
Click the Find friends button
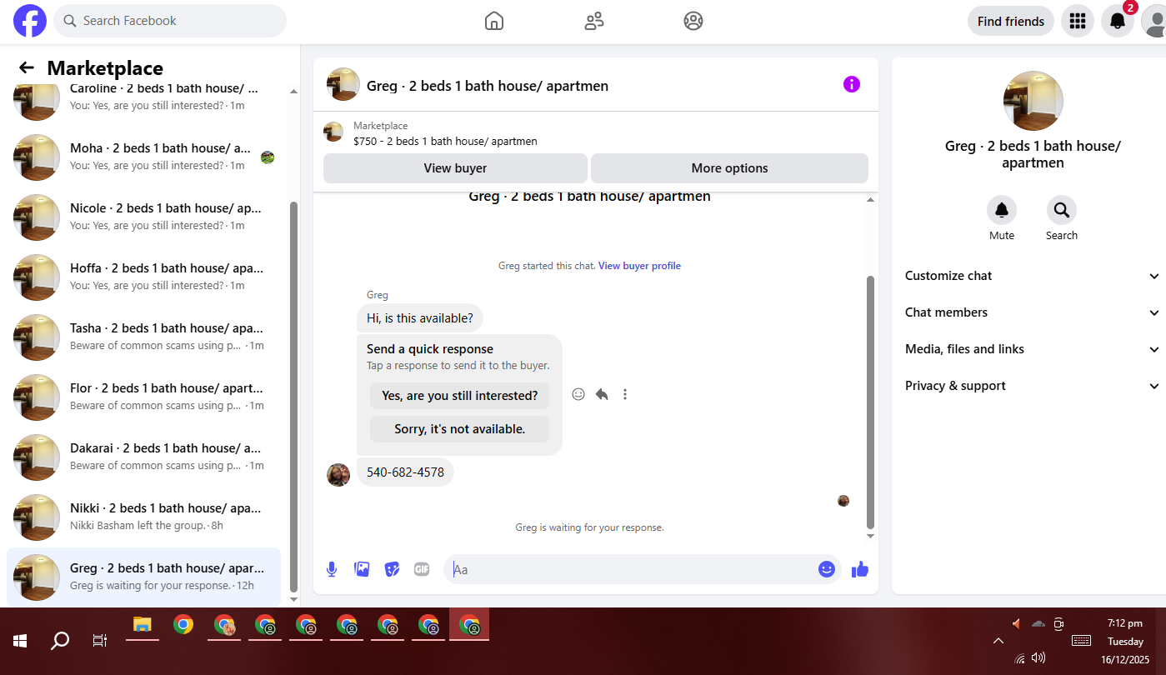(1010, 21)
